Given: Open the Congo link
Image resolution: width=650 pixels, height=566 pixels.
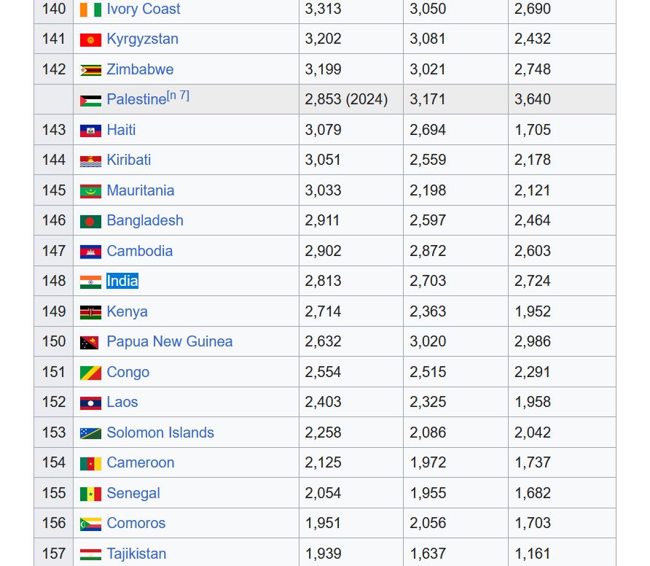Looking at the screenshot, I should [x=128, y=372].
